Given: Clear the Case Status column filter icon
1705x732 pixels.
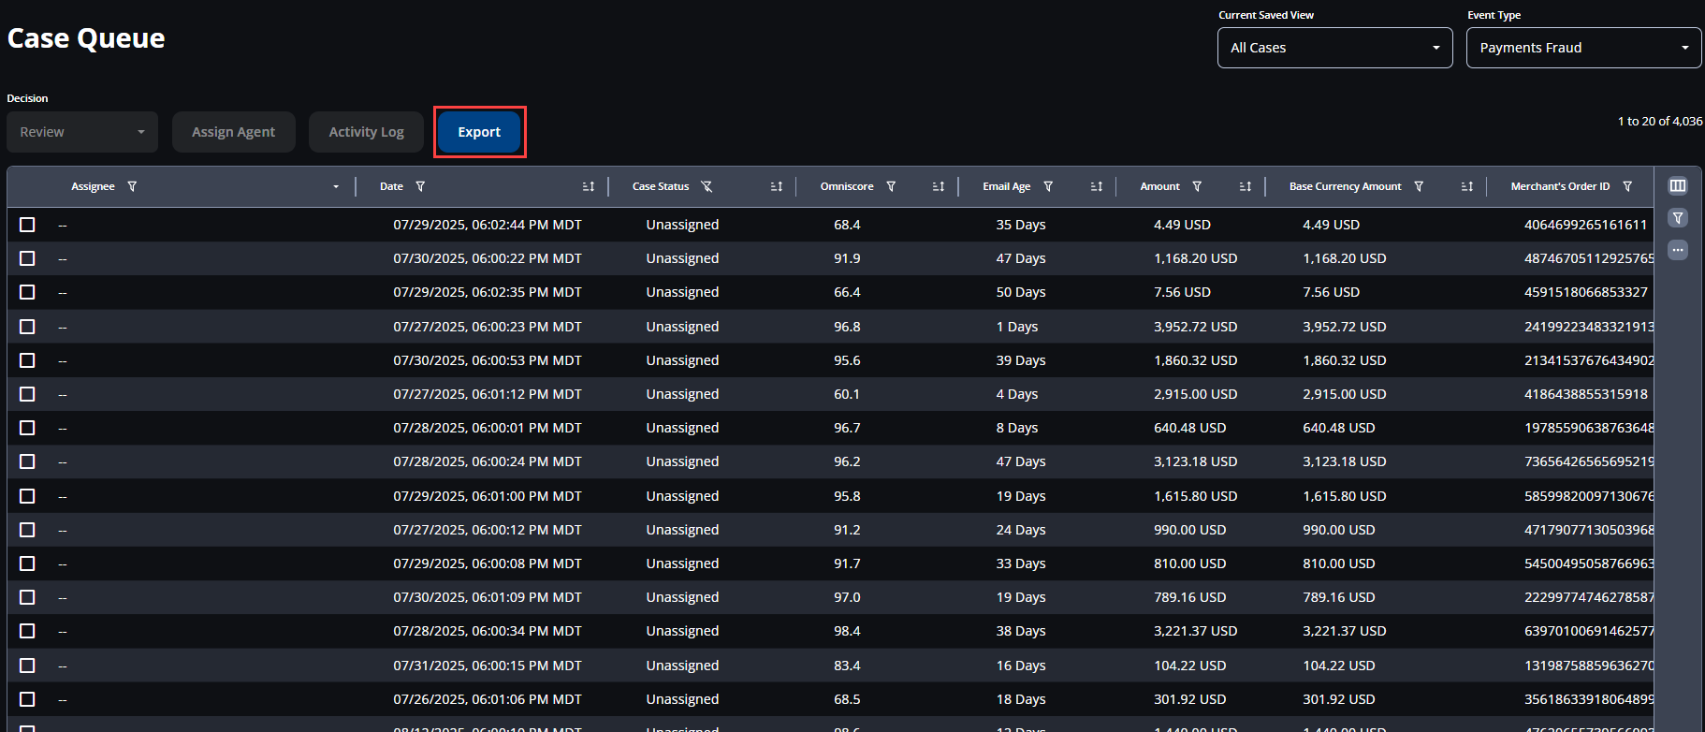Looking at the screenshot, I should (x=707, y=186).
